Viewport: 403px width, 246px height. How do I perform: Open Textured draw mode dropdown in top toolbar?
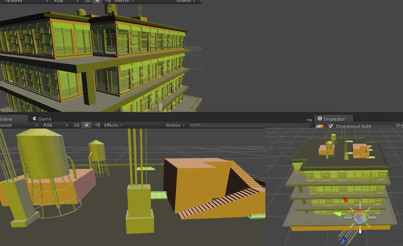(26, 1)
